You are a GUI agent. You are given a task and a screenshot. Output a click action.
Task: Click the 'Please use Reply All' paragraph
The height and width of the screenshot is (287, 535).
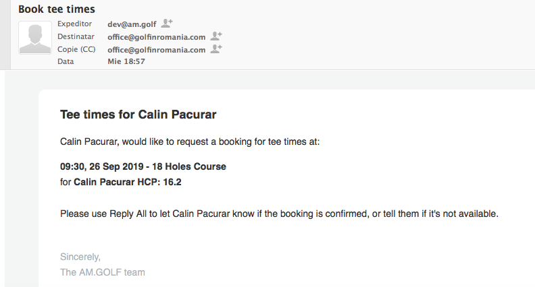[x=279, y=214]
